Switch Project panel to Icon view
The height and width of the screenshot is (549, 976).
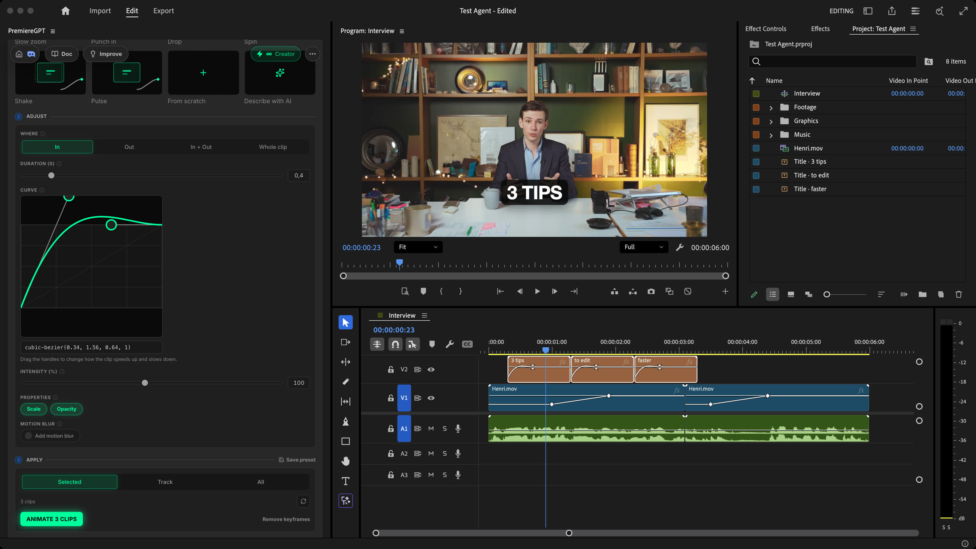(791, 294)
